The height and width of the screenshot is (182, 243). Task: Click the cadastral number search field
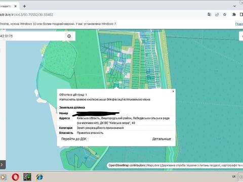tap(32, 36)
